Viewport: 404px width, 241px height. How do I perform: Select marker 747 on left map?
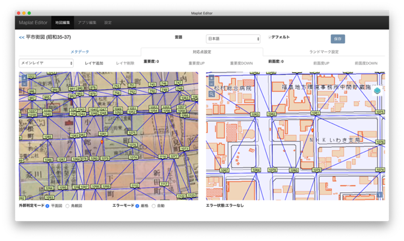(179, 83)
